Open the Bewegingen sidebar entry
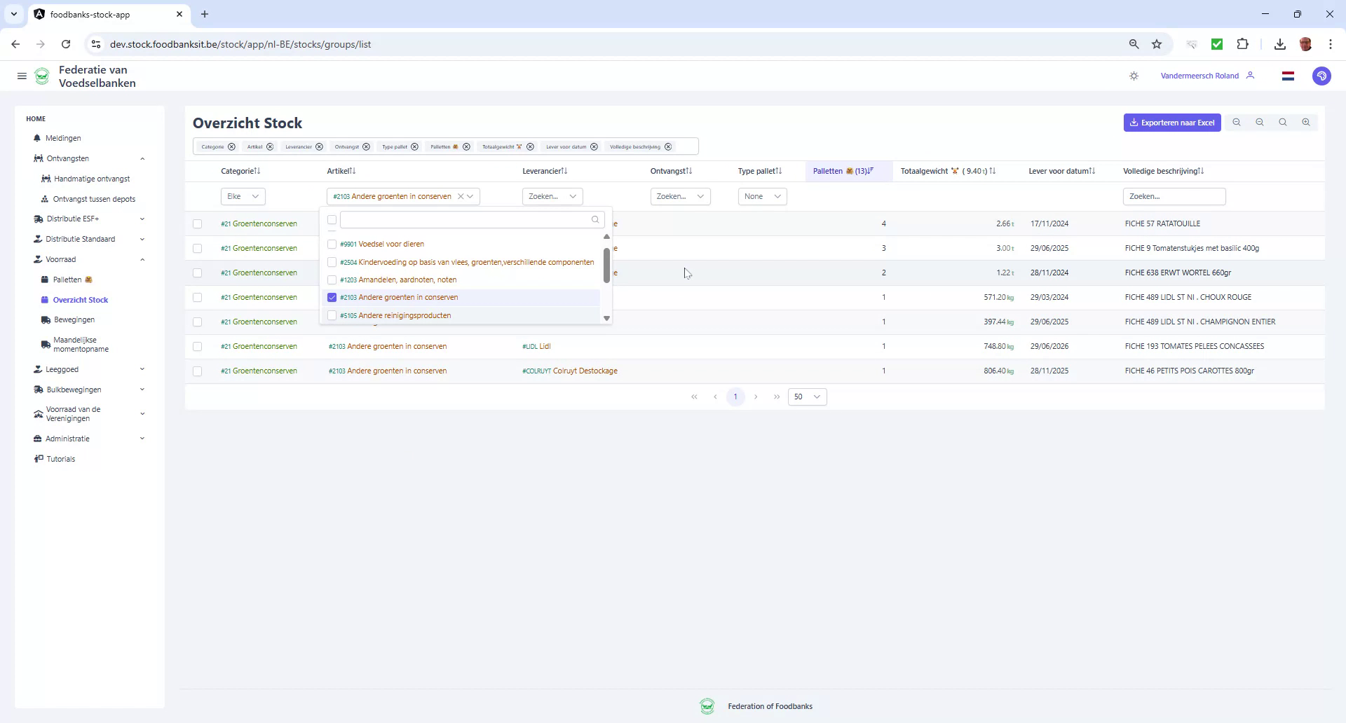This screenshot has width=1346, height=723. click(73, 319)
